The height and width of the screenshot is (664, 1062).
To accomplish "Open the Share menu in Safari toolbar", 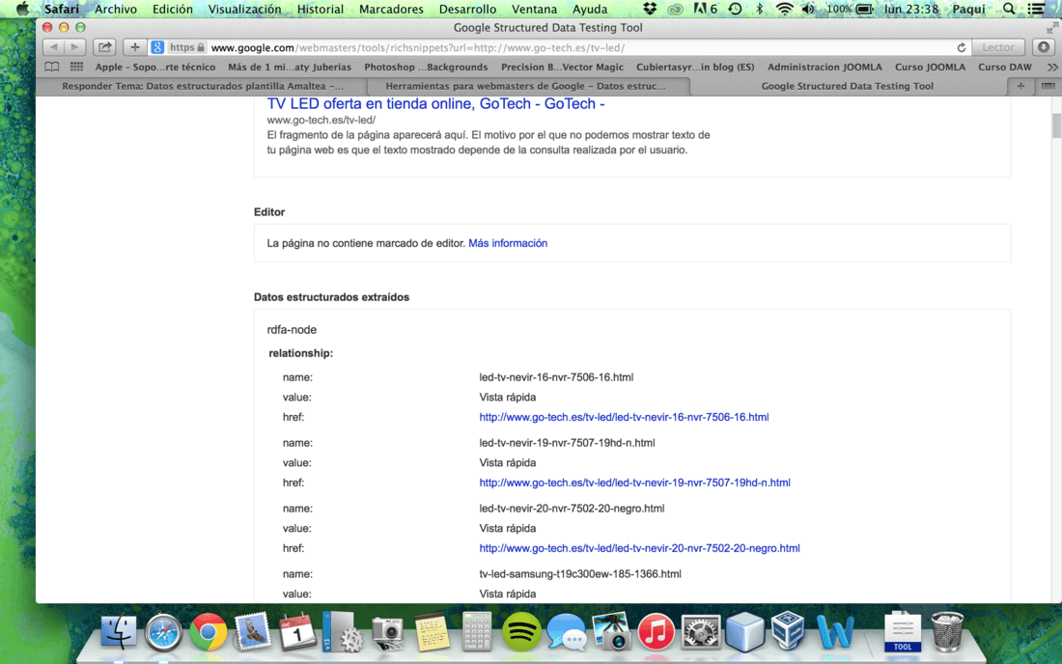I will [x=105, y=47].
